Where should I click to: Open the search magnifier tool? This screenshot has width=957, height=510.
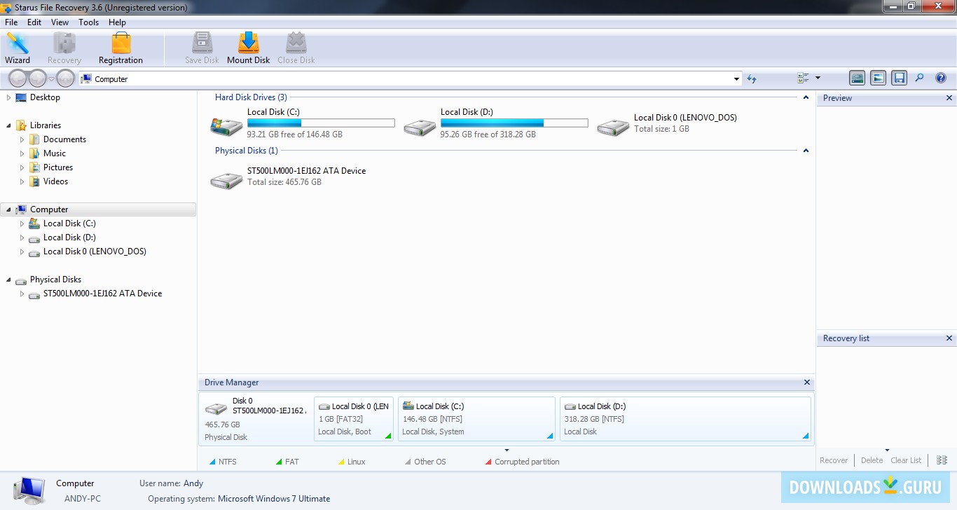[920, 78]
